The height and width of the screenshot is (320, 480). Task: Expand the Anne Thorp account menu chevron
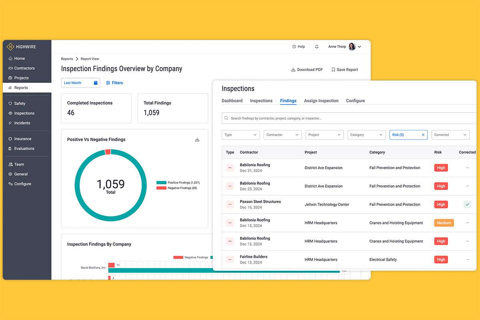coord(359,47)
